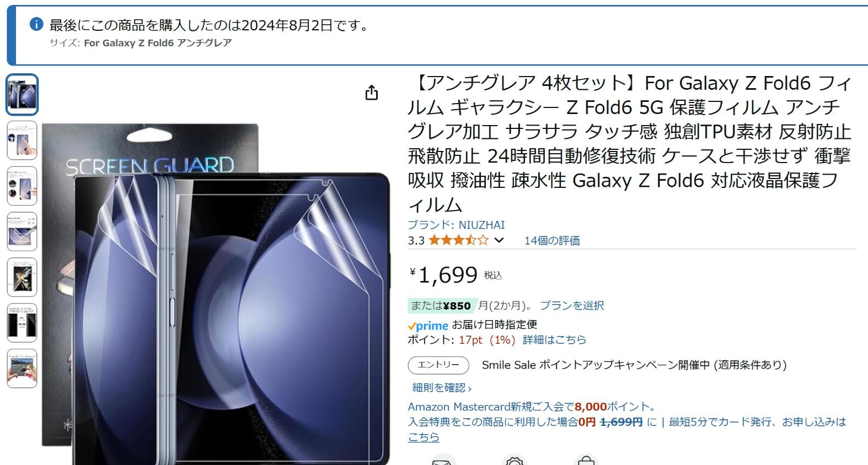Click the こちら application link
Screen dimensions: 868x465
[424, 437]
